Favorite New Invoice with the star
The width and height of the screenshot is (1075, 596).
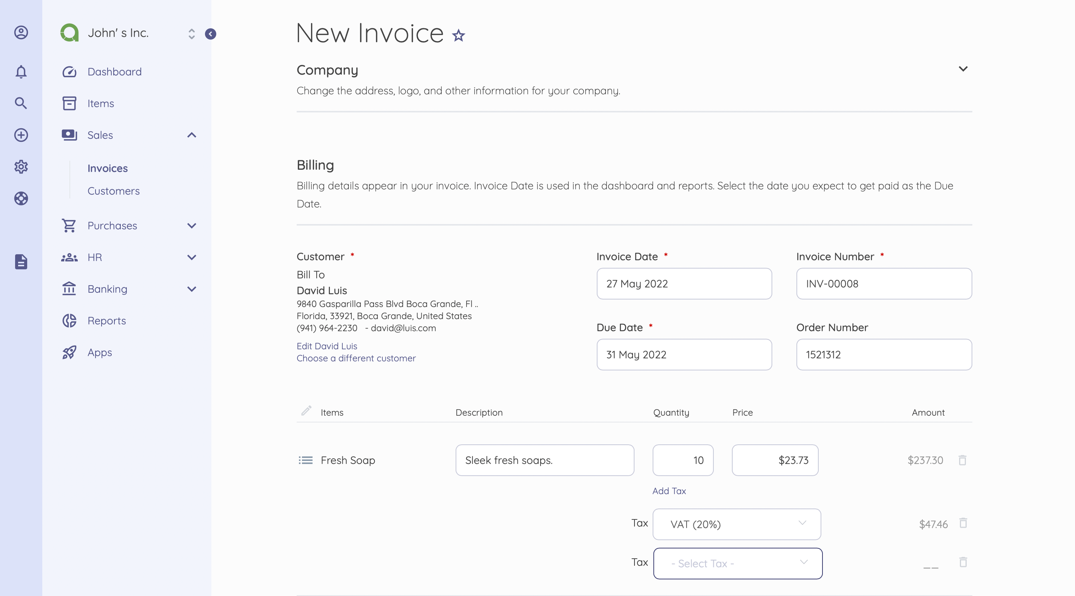(458, 35)
